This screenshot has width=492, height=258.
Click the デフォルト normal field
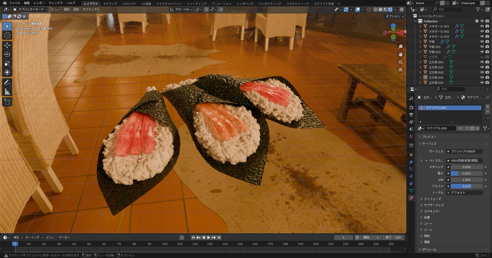[x=465, y=192]
